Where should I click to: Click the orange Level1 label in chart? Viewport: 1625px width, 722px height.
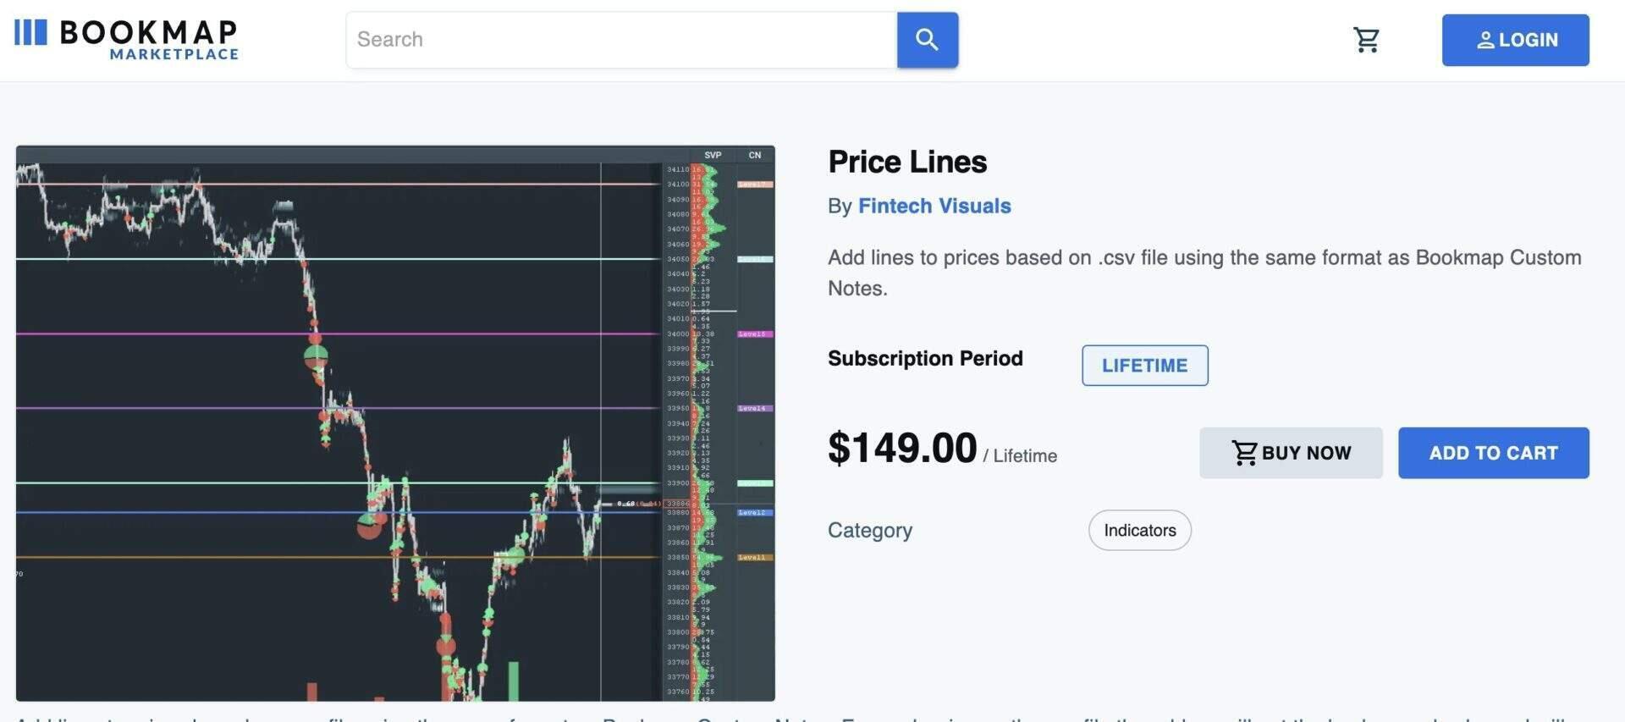[x=752, y=557]
